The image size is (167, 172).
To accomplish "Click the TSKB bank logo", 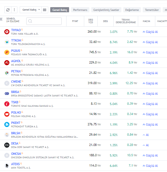I will click(x=7, y=104).
